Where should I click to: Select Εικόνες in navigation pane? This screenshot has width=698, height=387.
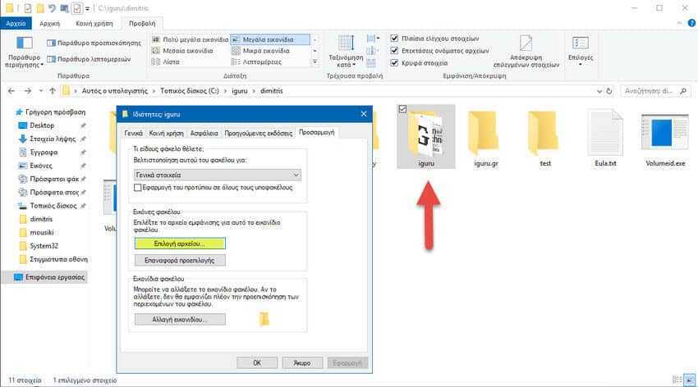tap(41, 166)
